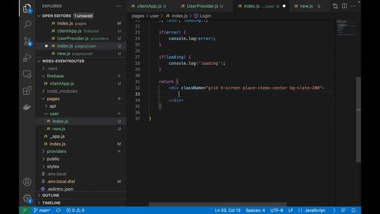Collapse the firebase folder
Screen dimensions: 380x214
43,76
